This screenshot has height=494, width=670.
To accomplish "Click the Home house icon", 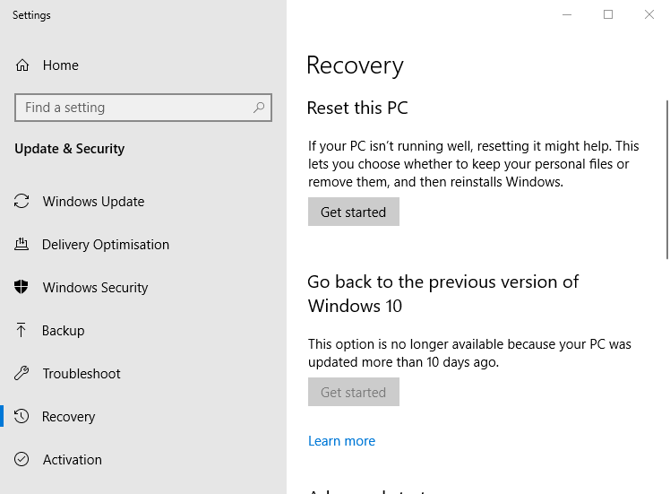I will tap(22, 65).
